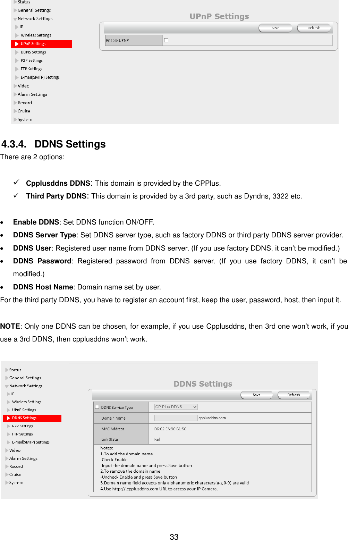The image size is (348, 540).
Task: Check the DDNS Service Type enable box
Action: click(x=96, y=407)
